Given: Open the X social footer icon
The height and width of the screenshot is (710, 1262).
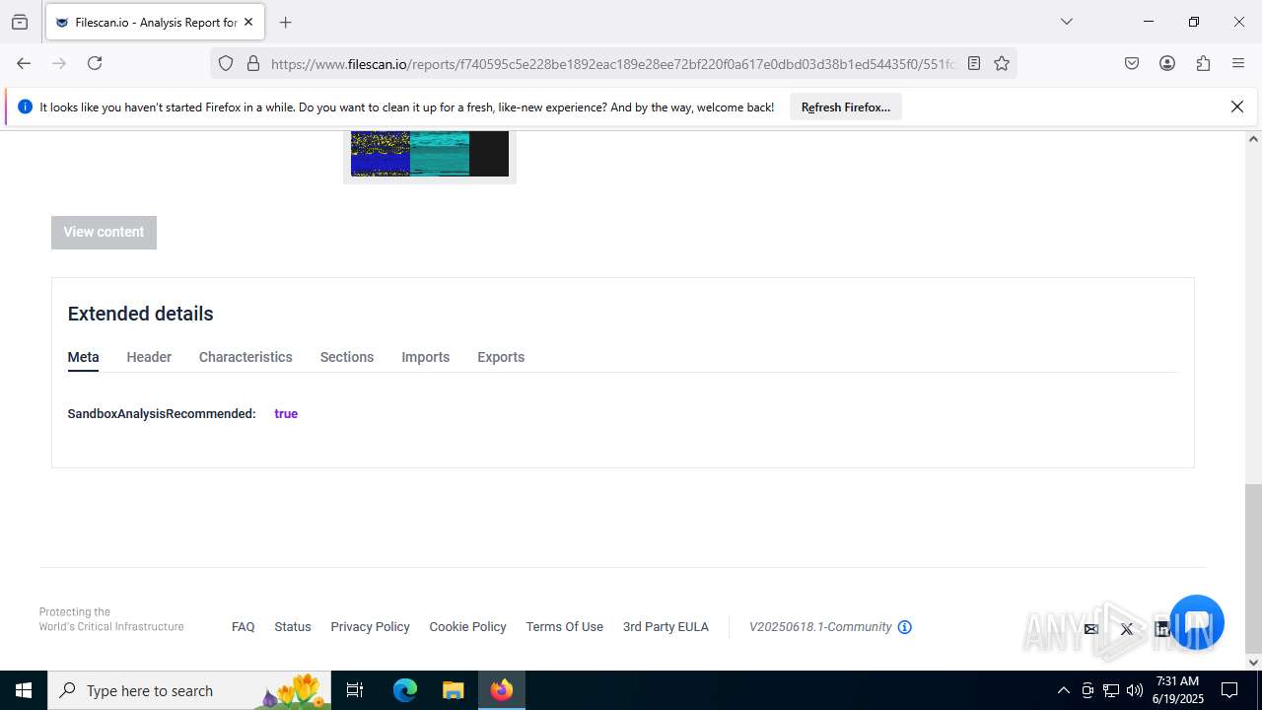Looking at the screenshot, I should point(1127,629).
